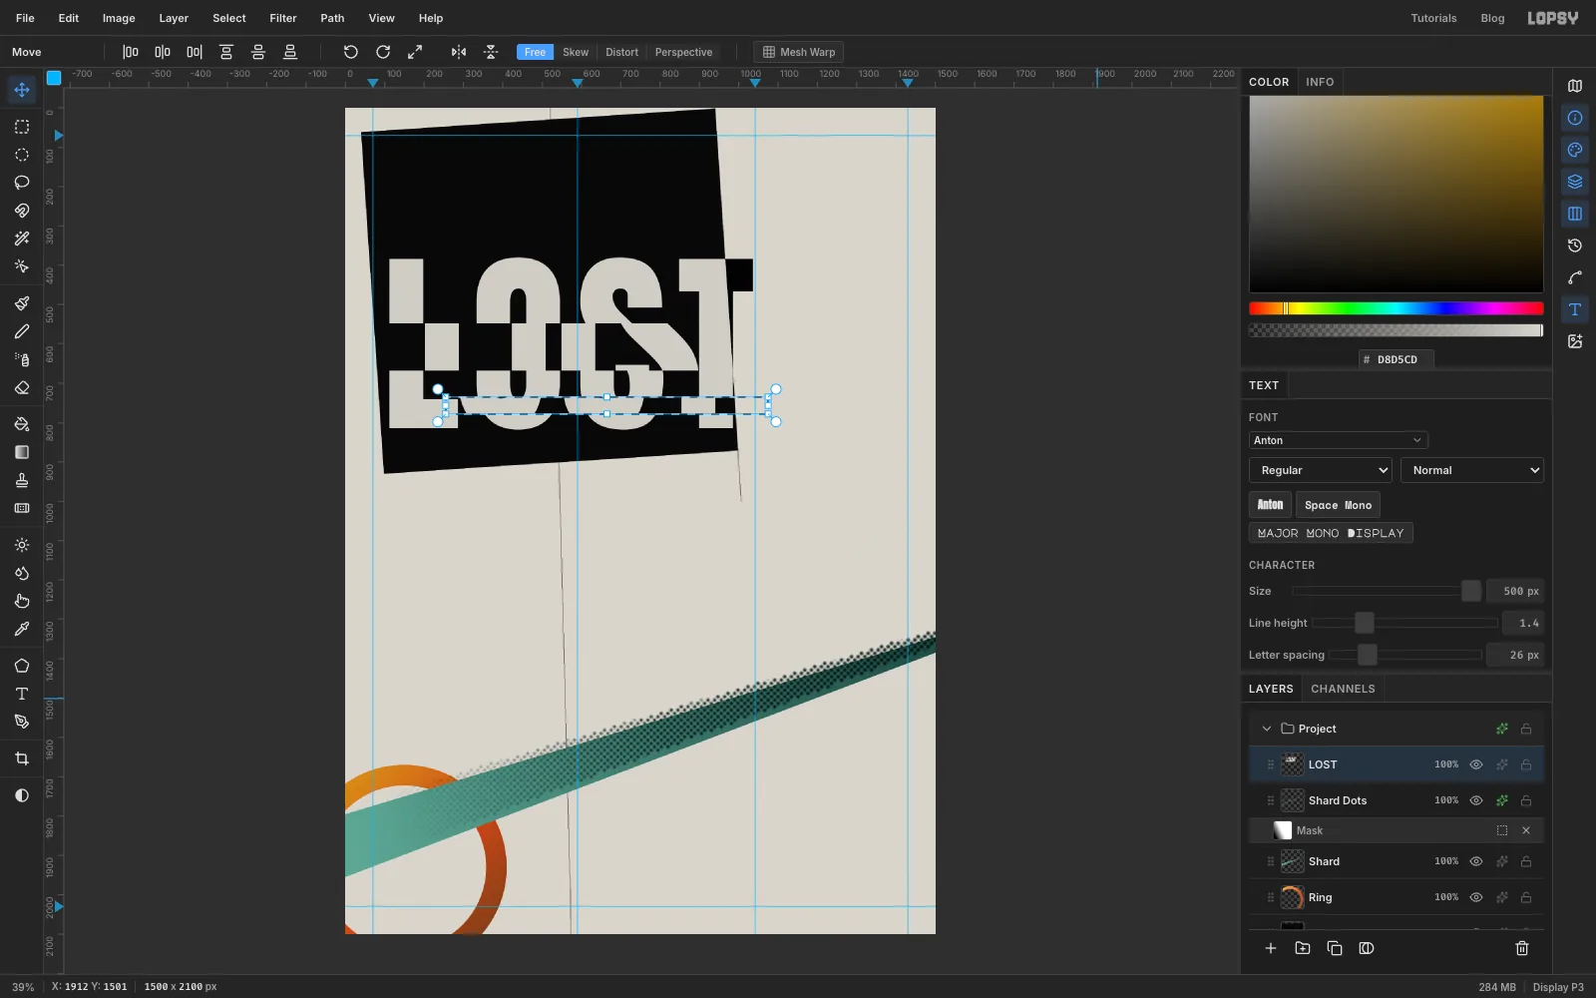Add a new layer with the plus icon
Screen dimensions: 1596x998
[1271, 948]
